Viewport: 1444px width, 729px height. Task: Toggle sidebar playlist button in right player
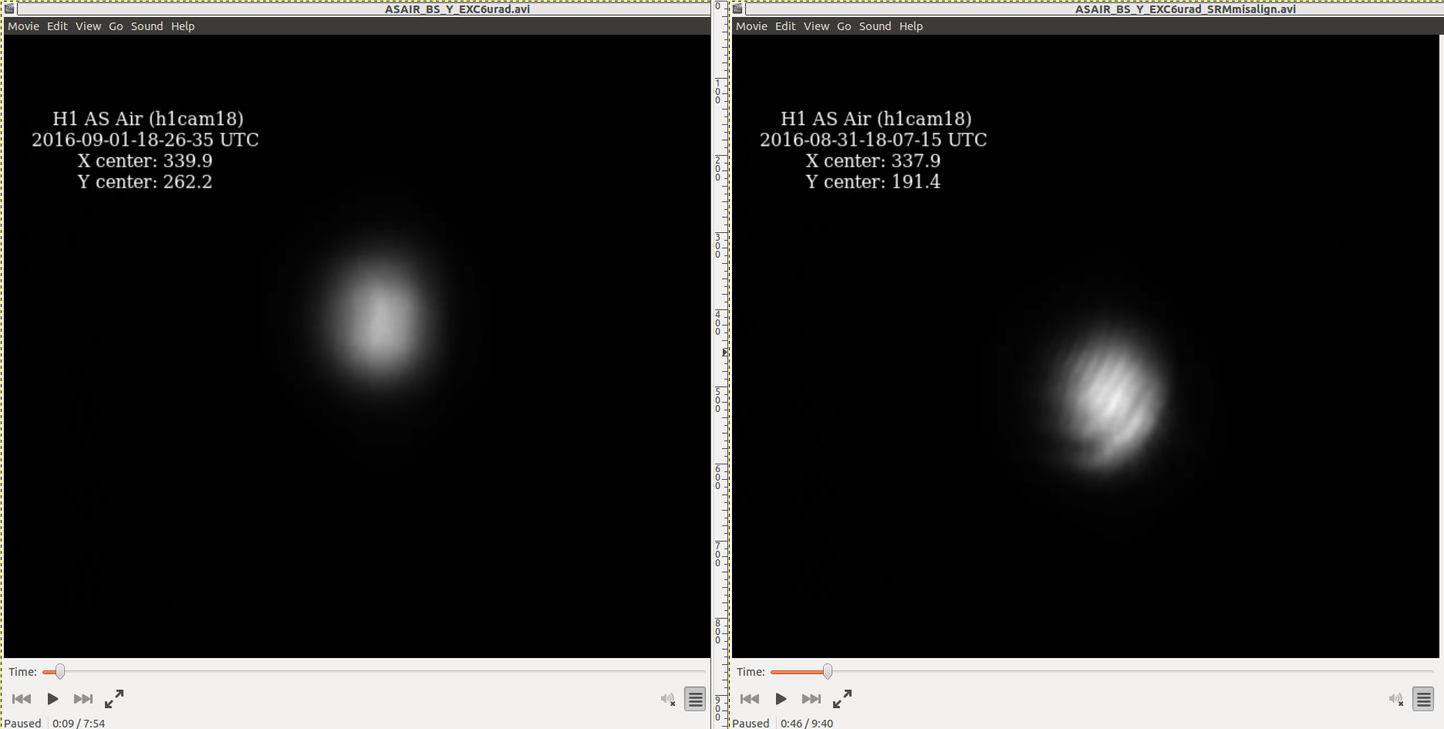coord(1423,699)
